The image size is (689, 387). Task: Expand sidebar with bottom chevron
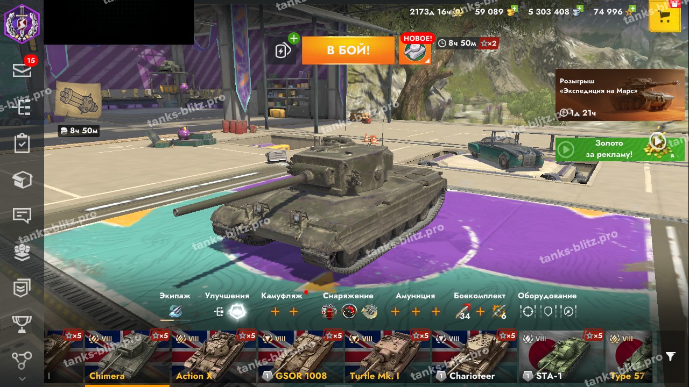22,378
